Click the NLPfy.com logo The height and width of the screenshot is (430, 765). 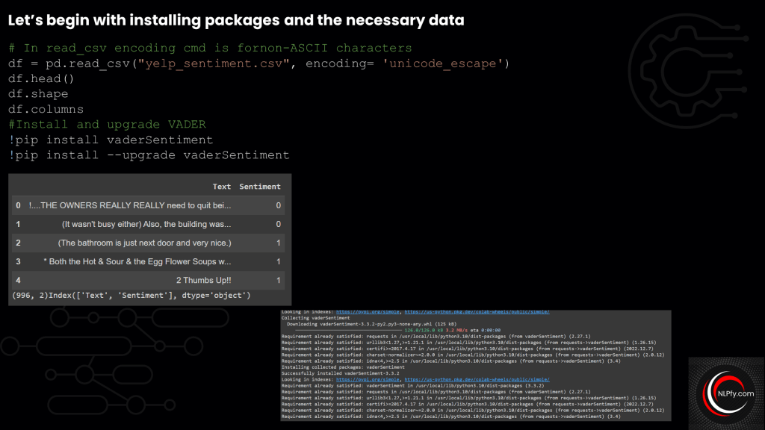click(725, 393)
